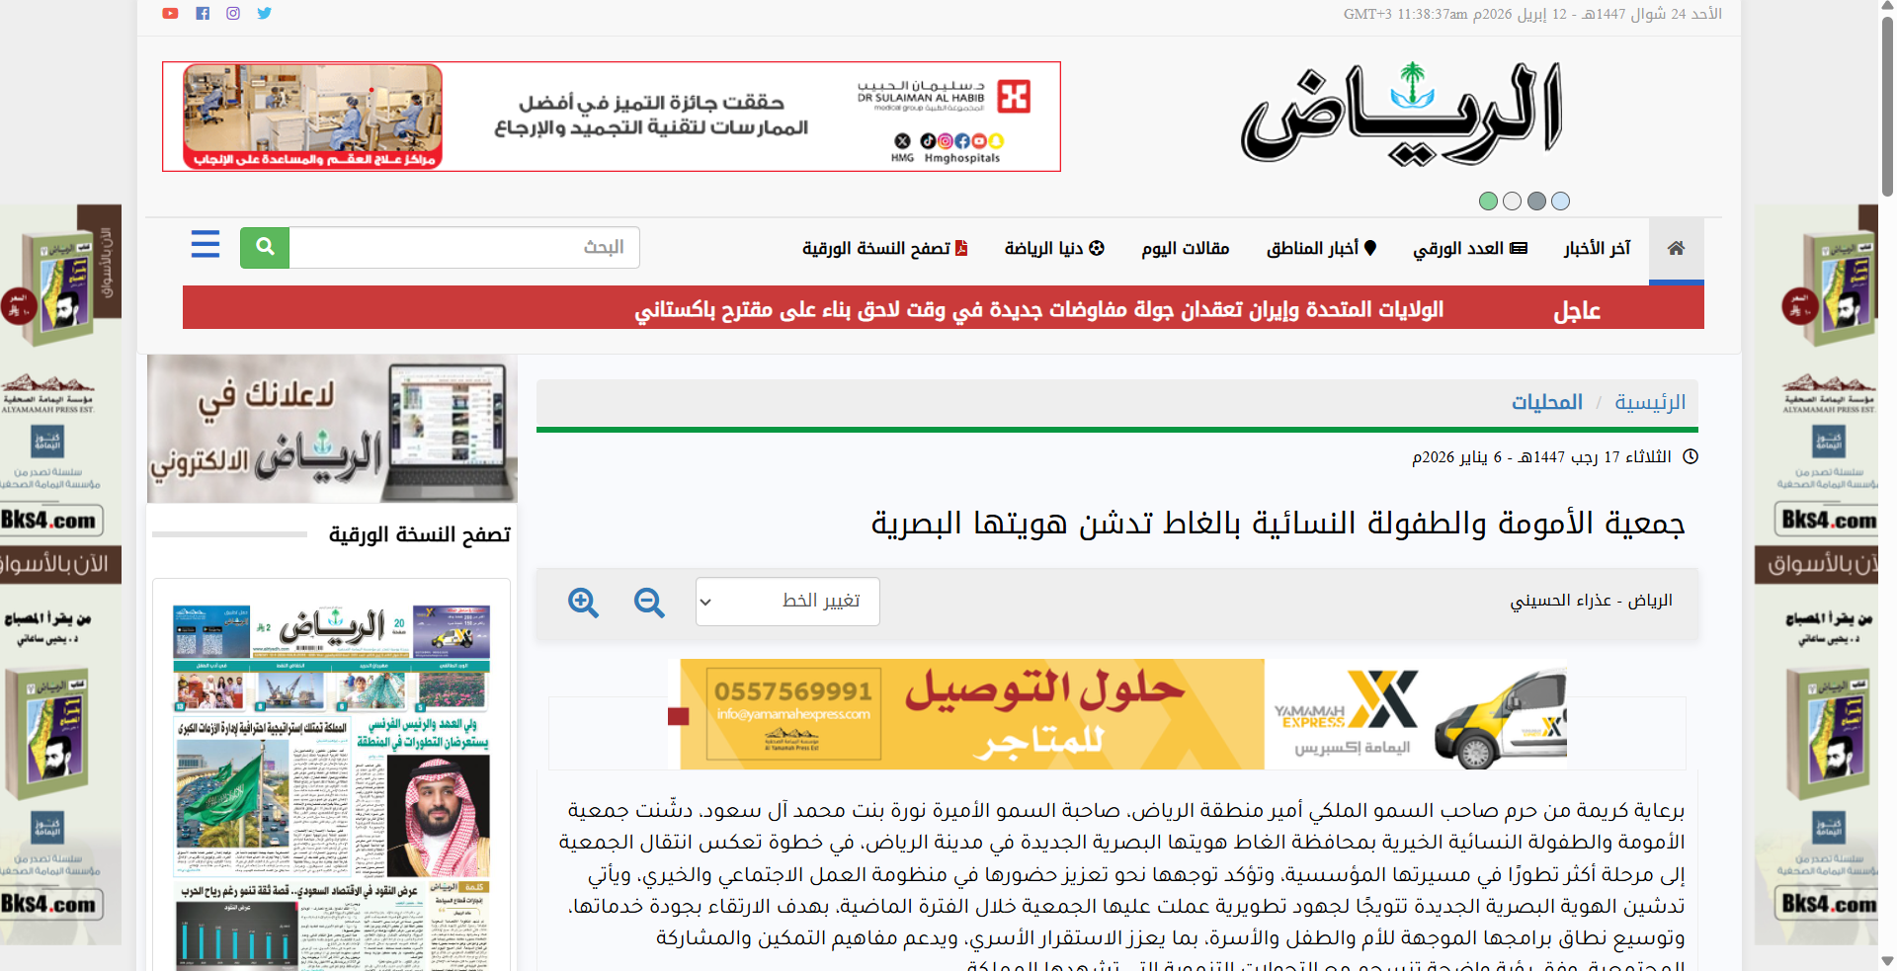Open the Twitter social icon
Viewport: 1897px width, 971px height.
click(x=264, y=14)
